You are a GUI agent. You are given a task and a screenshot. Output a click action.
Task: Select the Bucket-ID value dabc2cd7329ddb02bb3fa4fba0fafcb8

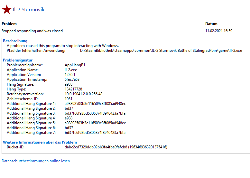coord(96,147)
